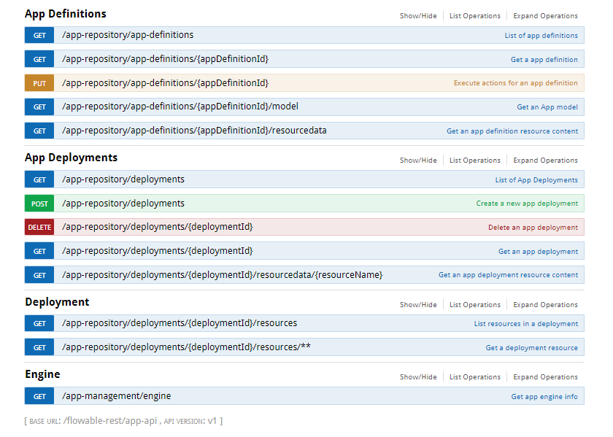Image resolution: width=613 pixels, height=437 pixels.
Task: Click List Operations for the Deployment section
Action: point(474,304)
